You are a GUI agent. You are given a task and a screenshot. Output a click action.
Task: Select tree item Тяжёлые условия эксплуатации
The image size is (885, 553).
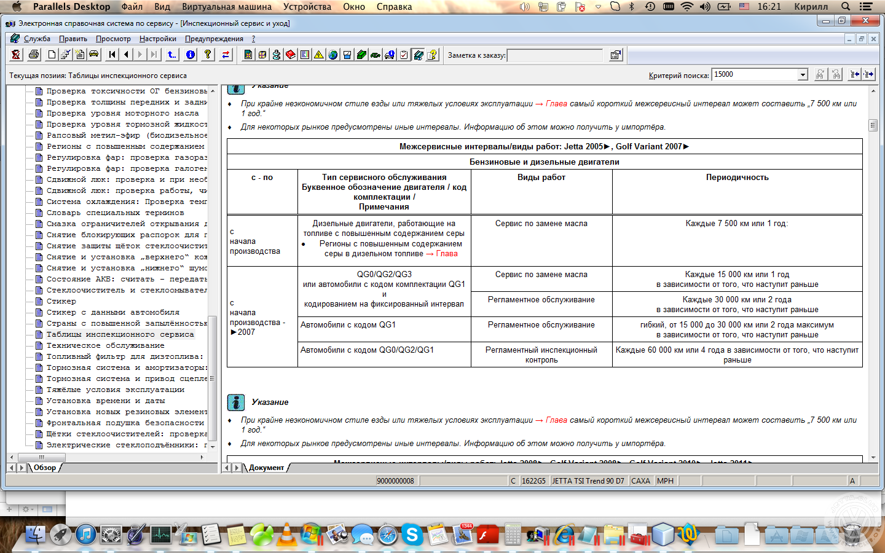coord(115,390)
